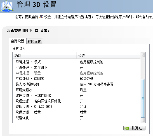
Task: Click the 开 value of 灰度纠正
Action: (81, 67)
